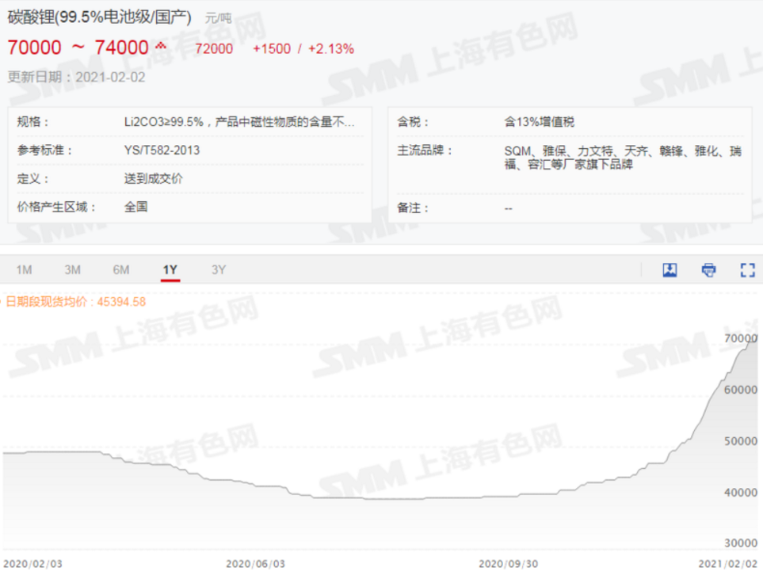763x579 pixels.
Task: Click the 主流品牌 field label
Action: click(425, 150)
